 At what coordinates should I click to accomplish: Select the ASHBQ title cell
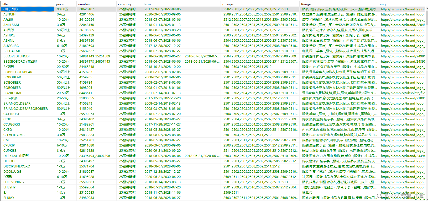pos(27,35)
